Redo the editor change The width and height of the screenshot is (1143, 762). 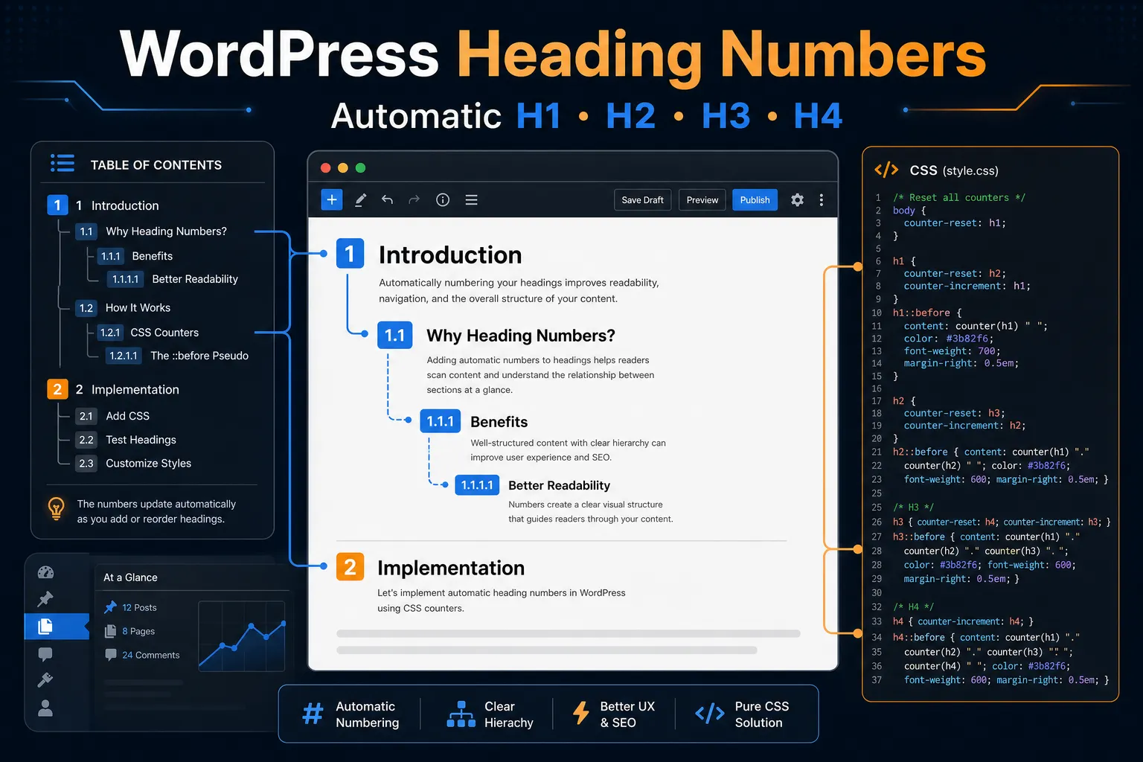click(414, 199)
